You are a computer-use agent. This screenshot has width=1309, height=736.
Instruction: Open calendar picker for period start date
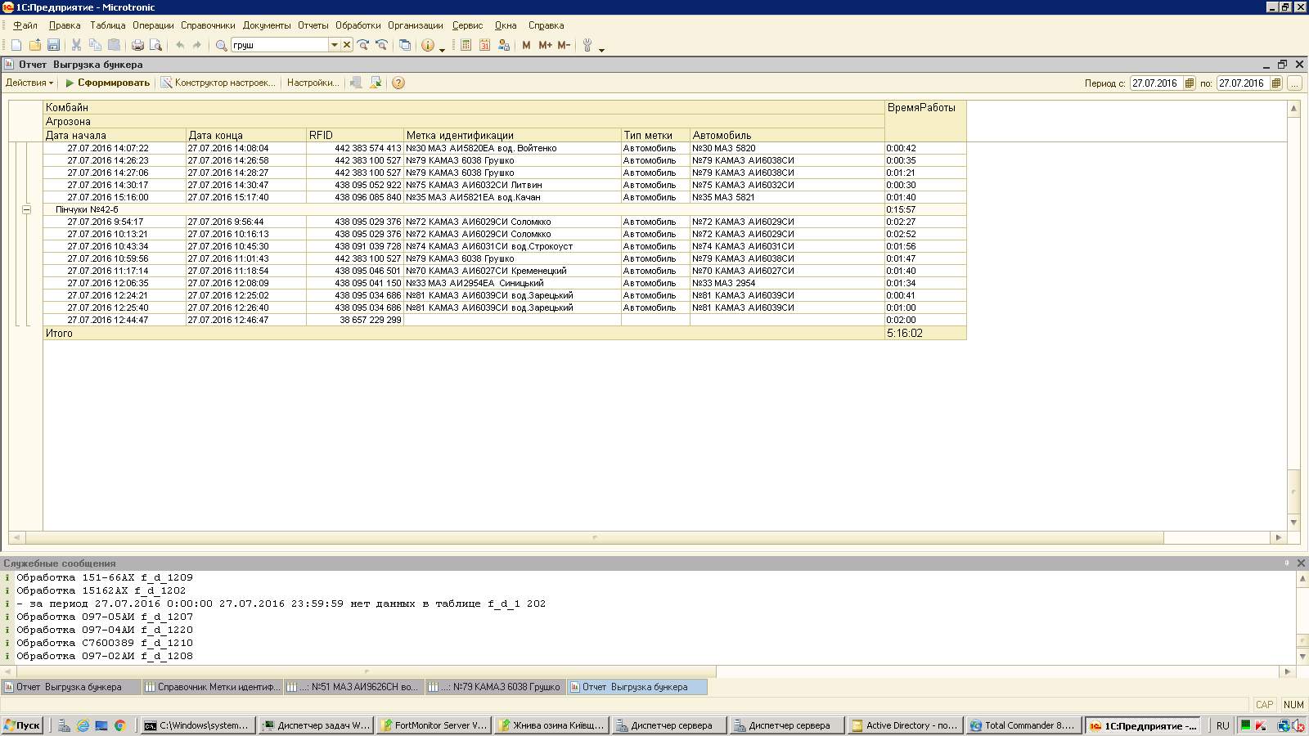pos(1190,83)
